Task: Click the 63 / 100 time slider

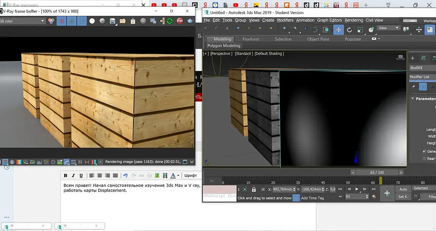Action: (x=377, y=172)
